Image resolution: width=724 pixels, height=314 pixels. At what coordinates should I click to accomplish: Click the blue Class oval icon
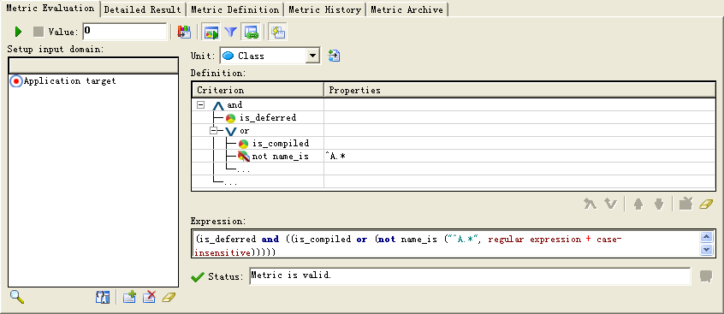[x=228, y=56]
